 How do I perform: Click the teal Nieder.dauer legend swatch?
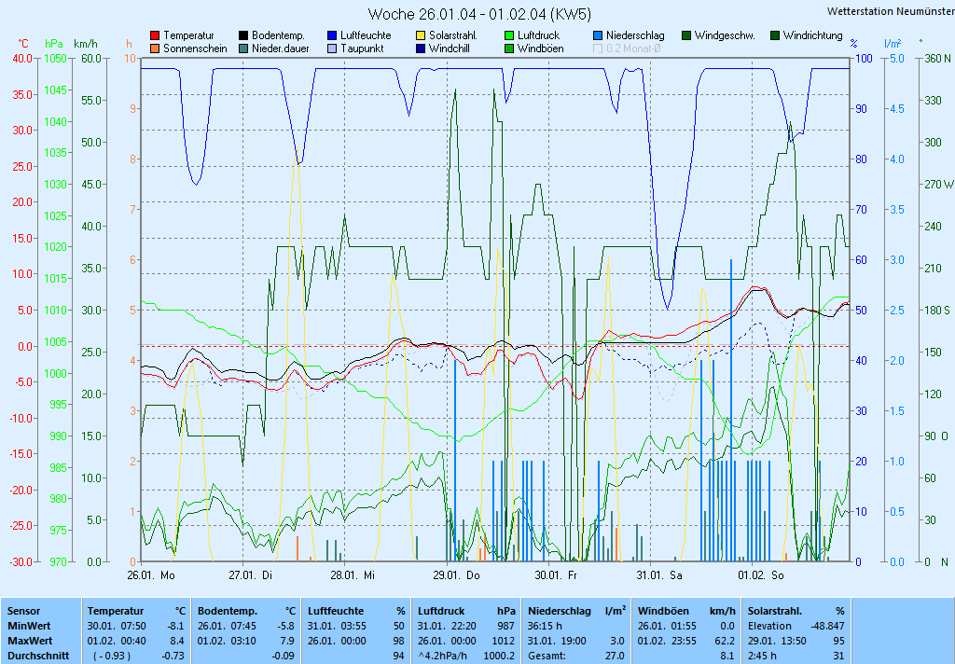[x=243, y=48]
